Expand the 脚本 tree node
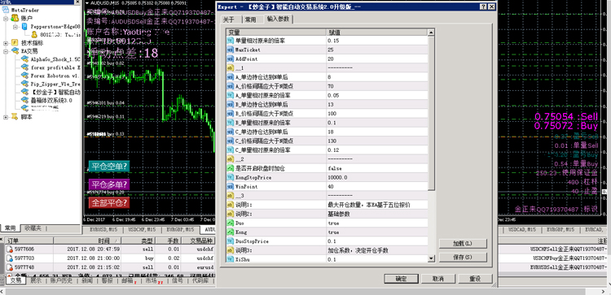Screen dimensions: 611x295 pos(6,117)
